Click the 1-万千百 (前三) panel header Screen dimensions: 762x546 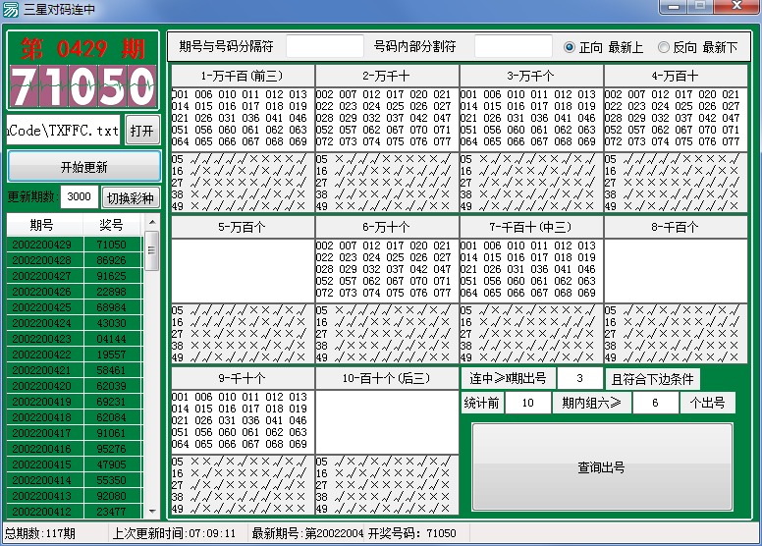243,76
